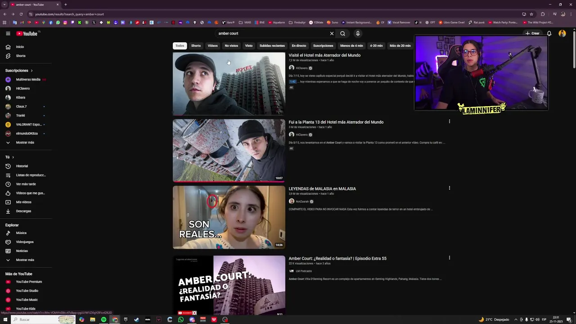Select the 'En directo' filter chip

(299, 45)
